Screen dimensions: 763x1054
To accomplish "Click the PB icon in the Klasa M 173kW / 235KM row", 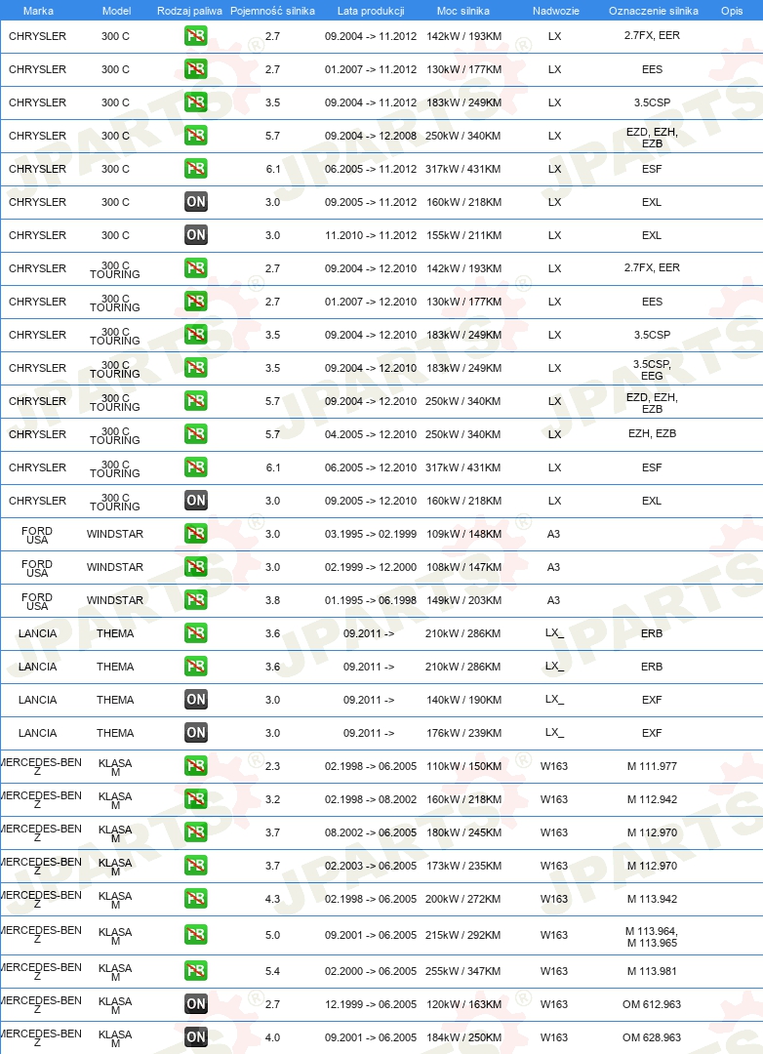I will tap(195, 866).
